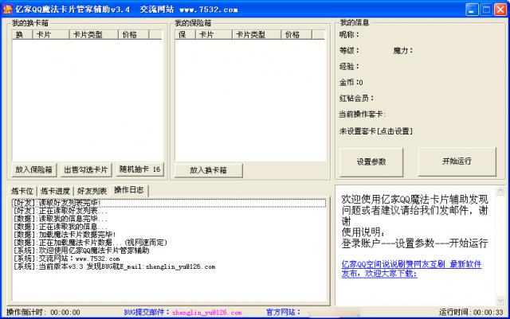510x319 pixels.
Task: Select the 好友列表 tab
Action: click(92, 191)
